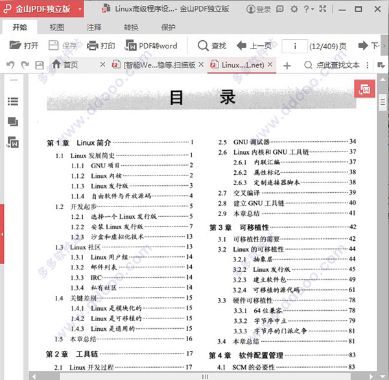
Task: Open the thumbnails panel icon in sidebar
Action: 13,122
